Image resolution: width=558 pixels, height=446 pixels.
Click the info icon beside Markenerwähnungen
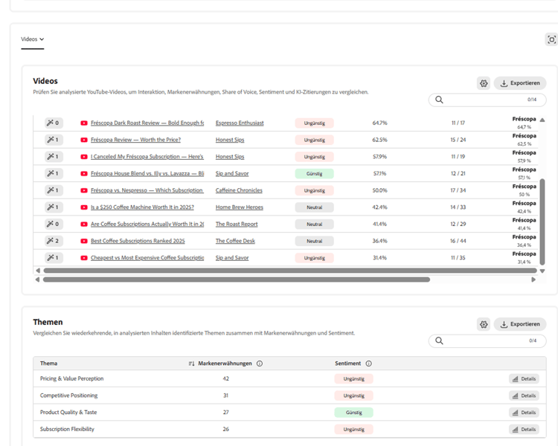(260, 363)
